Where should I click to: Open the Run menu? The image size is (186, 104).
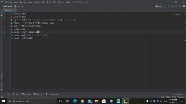(44, 2)
